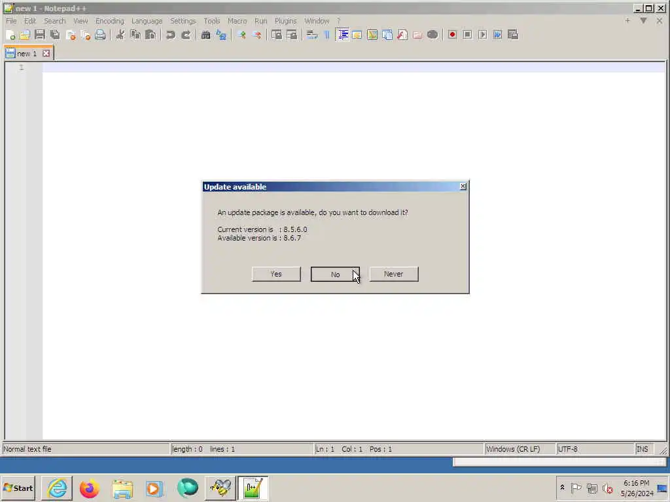Click the Save recorded macro icon
This screenshot has height=502, width=670.
[513, 35]
